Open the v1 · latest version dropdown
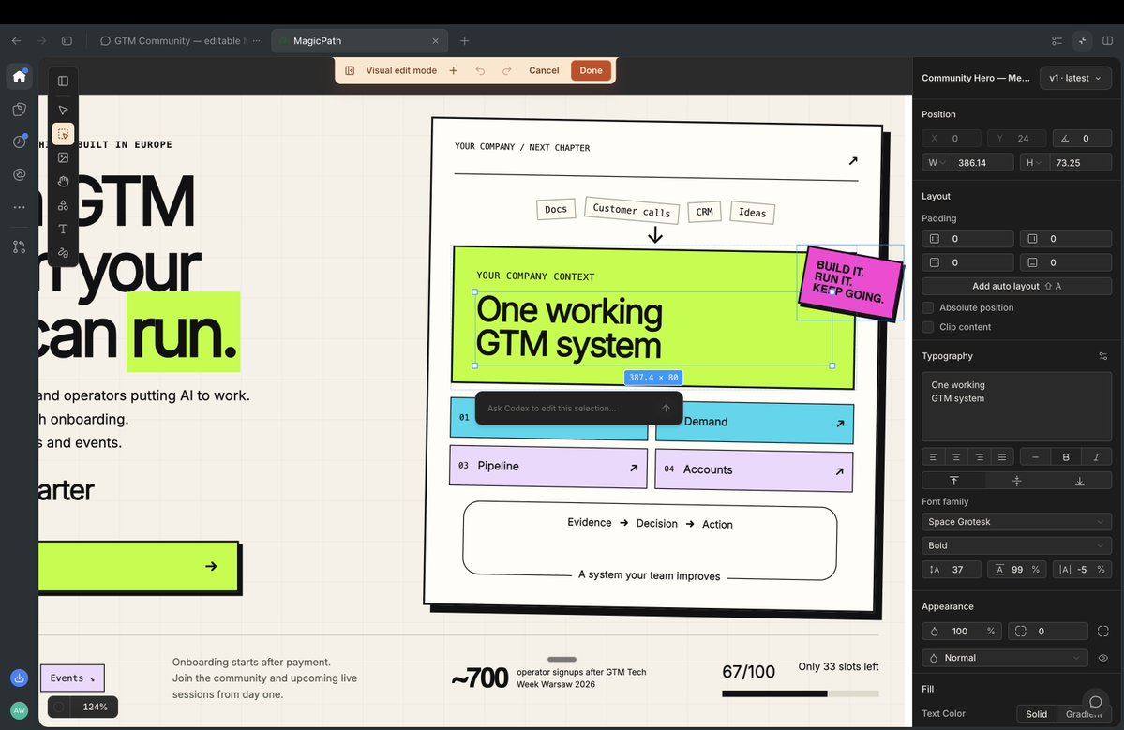Screen dimensions: 1124x730 [1075, 78]
